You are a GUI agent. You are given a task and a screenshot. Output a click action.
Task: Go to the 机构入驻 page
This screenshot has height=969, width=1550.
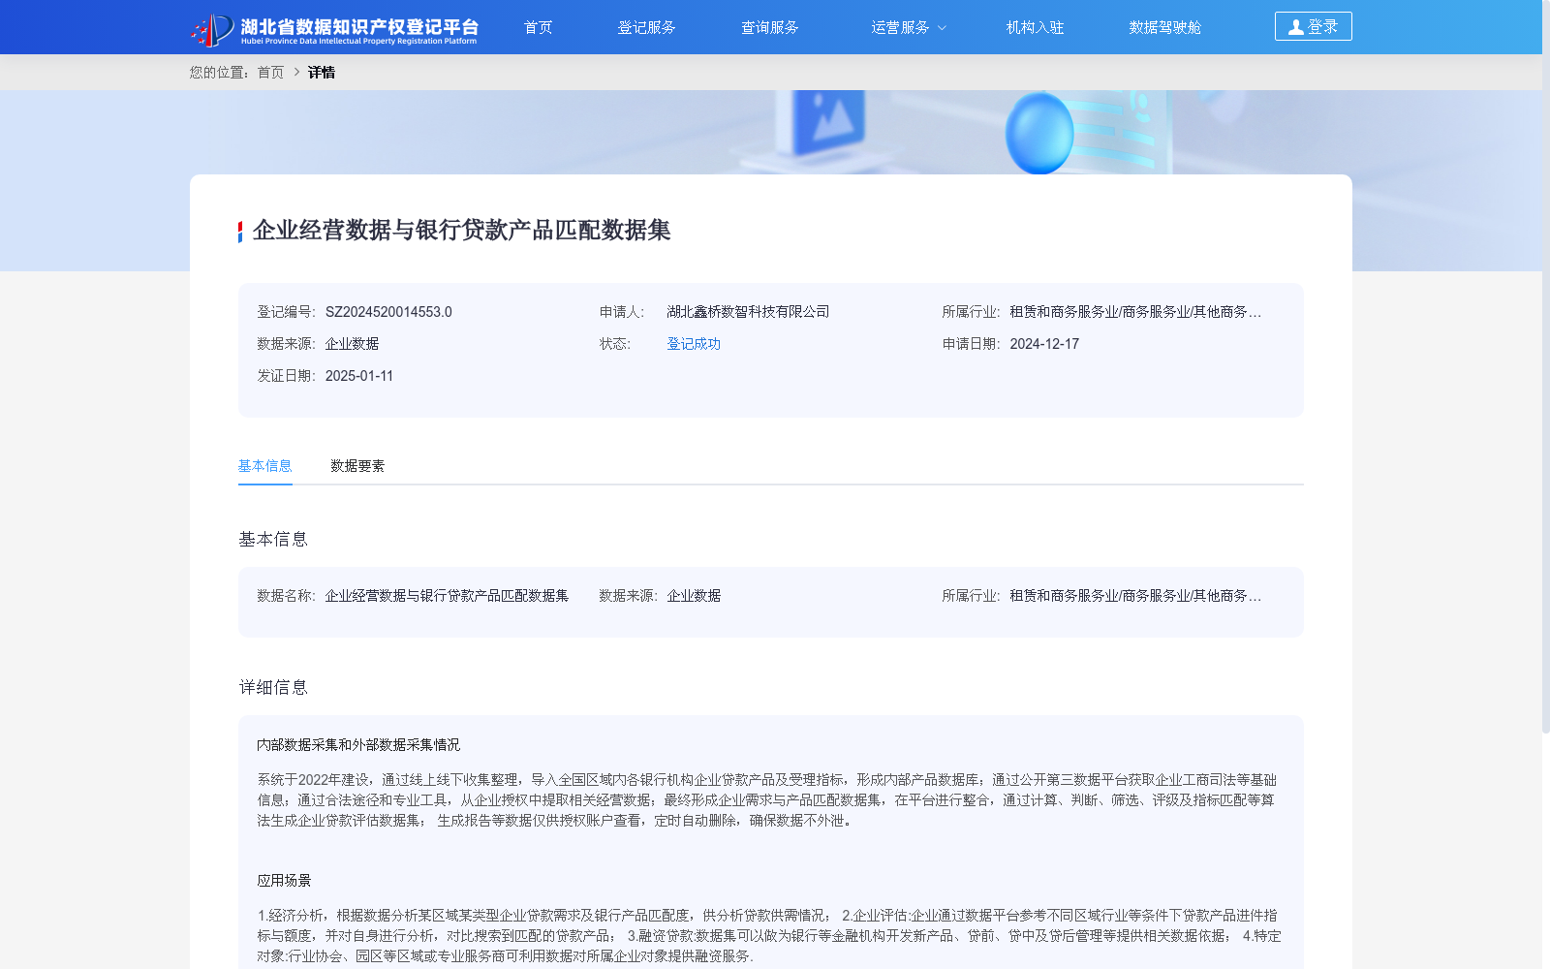[1035, 27]
